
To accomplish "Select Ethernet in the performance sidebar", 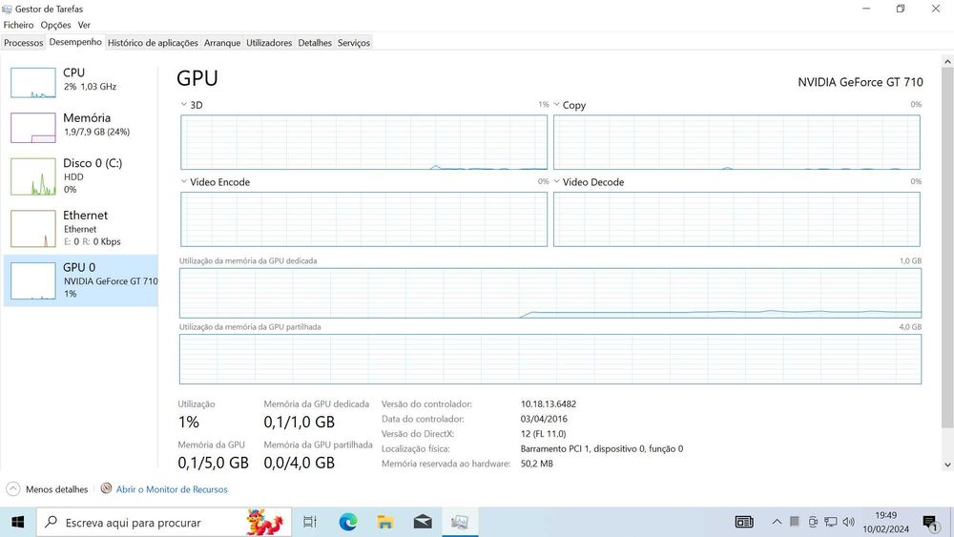I will tap(81, 228).
